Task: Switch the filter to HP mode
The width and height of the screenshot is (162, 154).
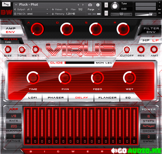Action: 146,40
